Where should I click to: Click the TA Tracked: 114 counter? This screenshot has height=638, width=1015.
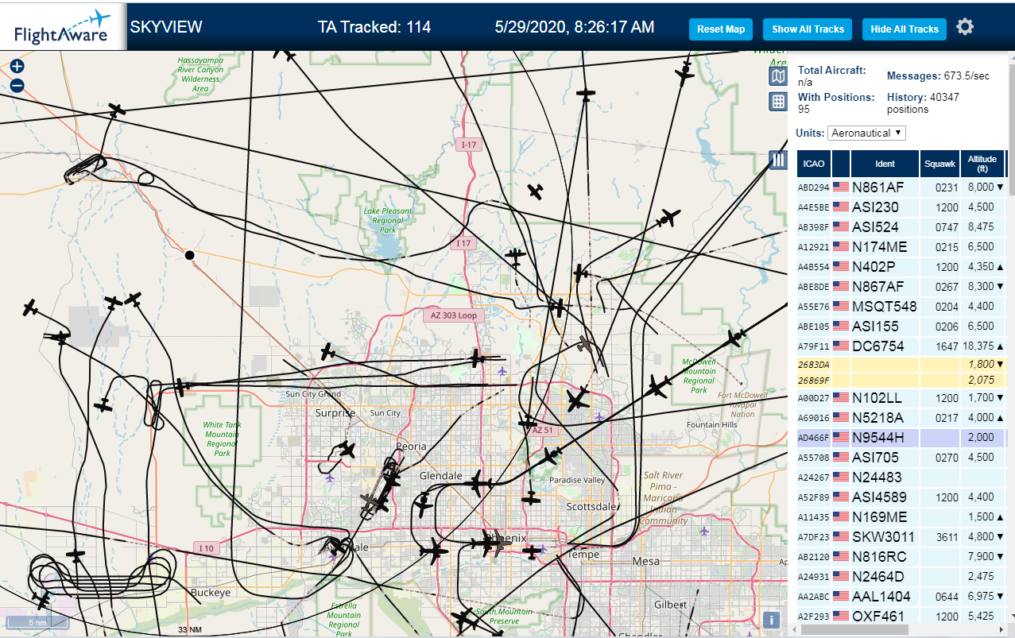[x=374, y=27]
